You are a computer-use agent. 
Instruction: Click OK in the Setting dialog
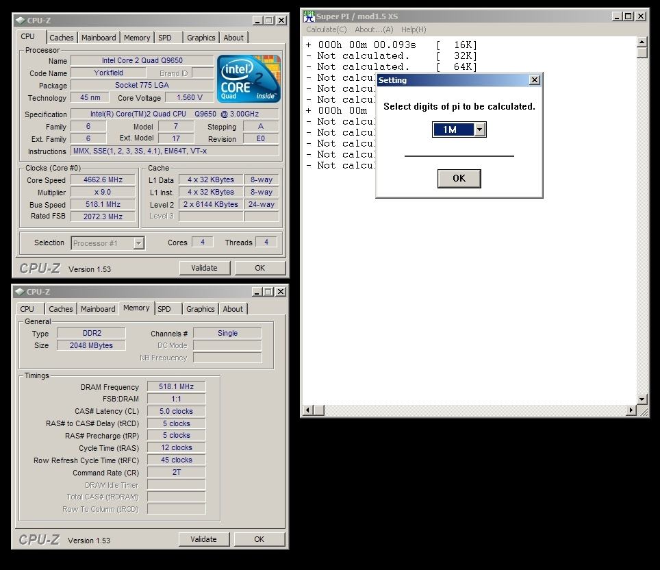click(459, 178)
